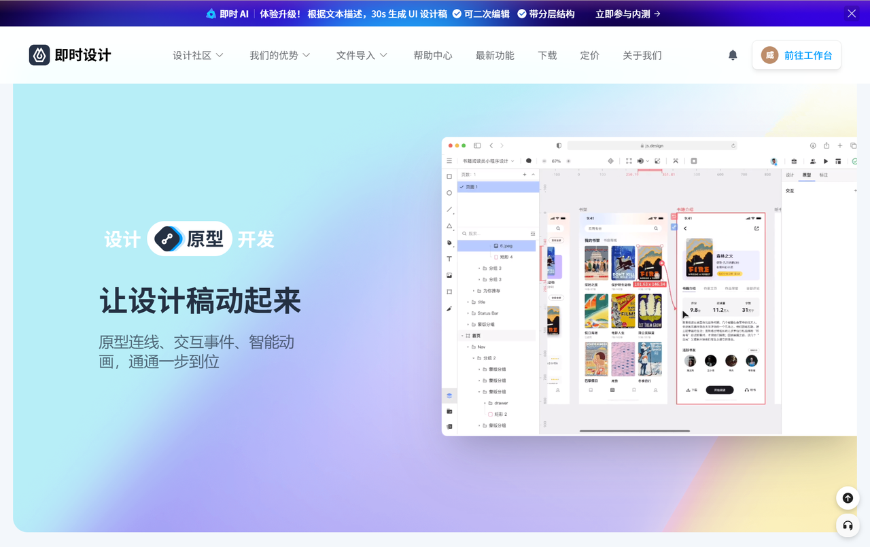The width and height of the screenshot is (870, 547).
Task: Expand the 文件导入 dropdown menu
Action: click(362, 55)
